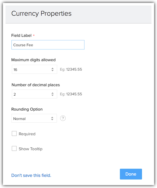The image size is (157, 188).
Task: Open the Rounding Option dropdown showing Normal
Action: 34,118
